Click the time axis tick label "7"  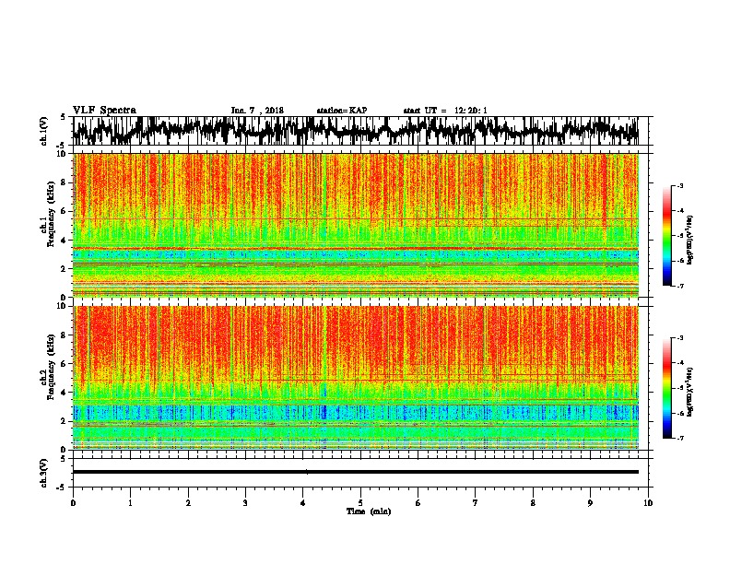tap(476, 503)
